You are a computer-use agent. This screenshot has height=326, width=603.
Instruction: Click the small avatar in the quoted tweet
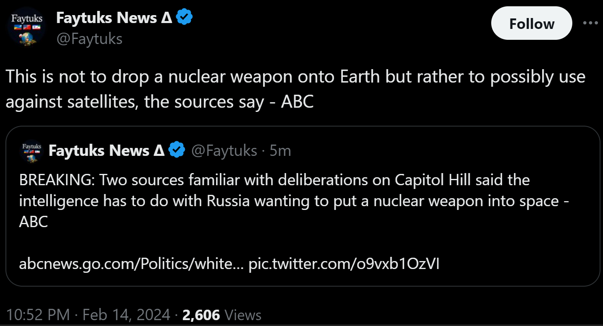[32, 151]
